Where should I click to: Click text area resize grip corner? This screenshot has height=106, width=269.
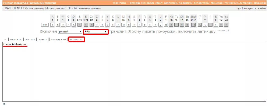265,101
